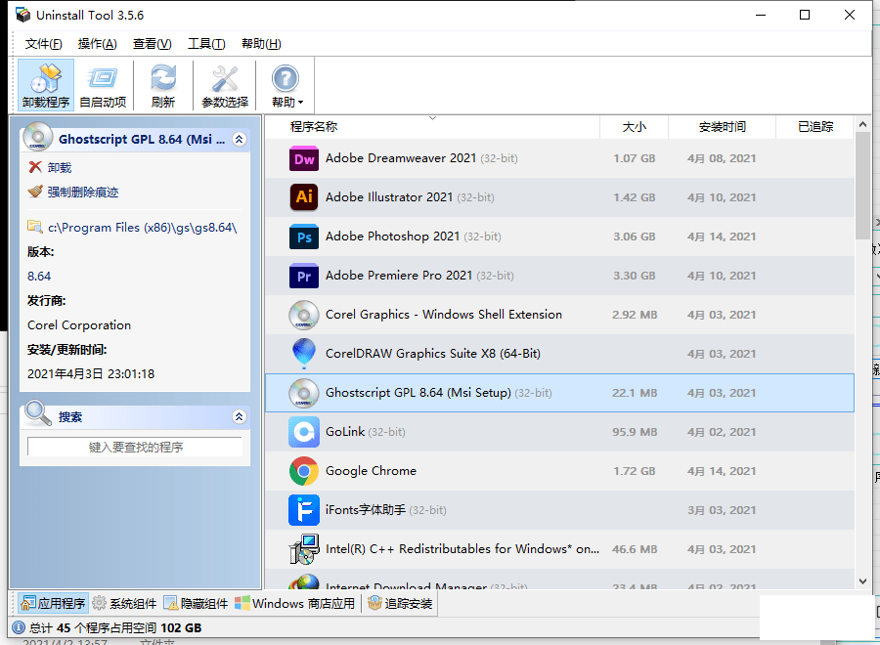Switch to the 系统组件 tab
The width and height of the screenshot is (880, 645).
click(x=124, y=604)
